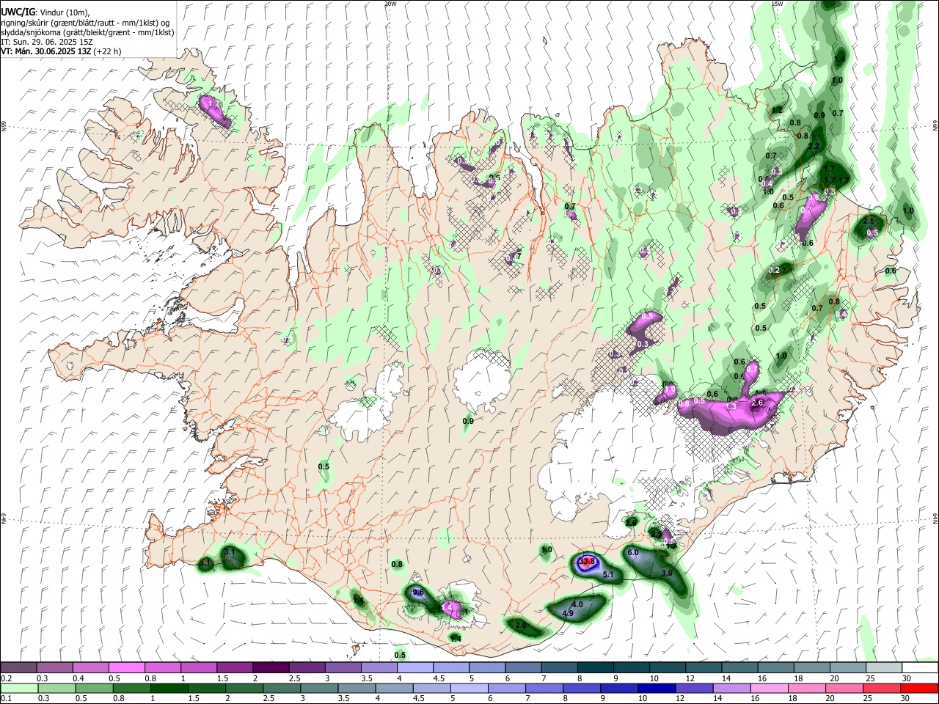939x704 pixels.
Task: Select the dark blue 10 swatch in the bottom rain legend
Action: (657, 689)
